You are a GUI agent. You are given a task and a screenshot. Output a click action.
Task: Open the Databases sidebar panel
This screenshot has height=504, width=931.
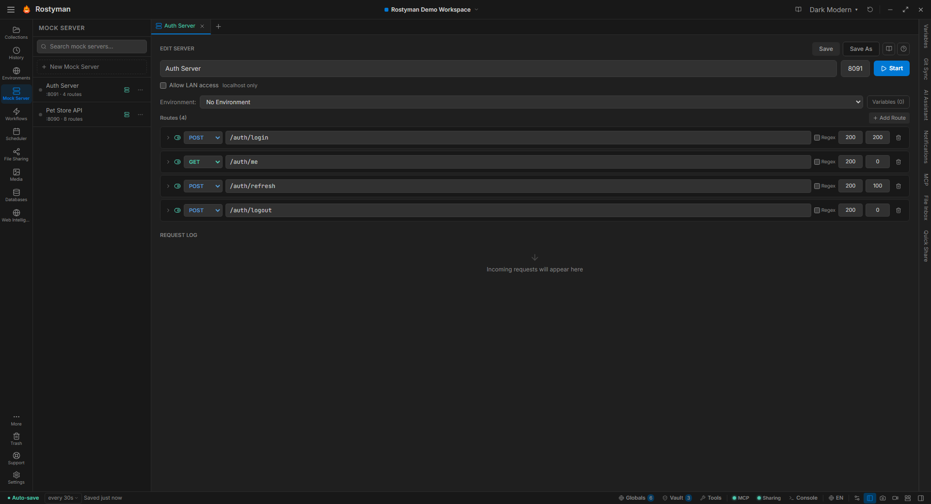pyautogui.click(x=16, y=195)
